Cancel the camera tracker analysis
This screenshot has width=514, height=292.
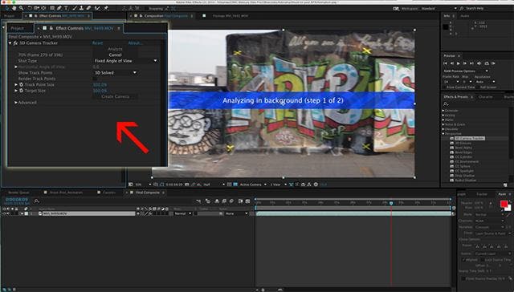[x=115, y=55]
